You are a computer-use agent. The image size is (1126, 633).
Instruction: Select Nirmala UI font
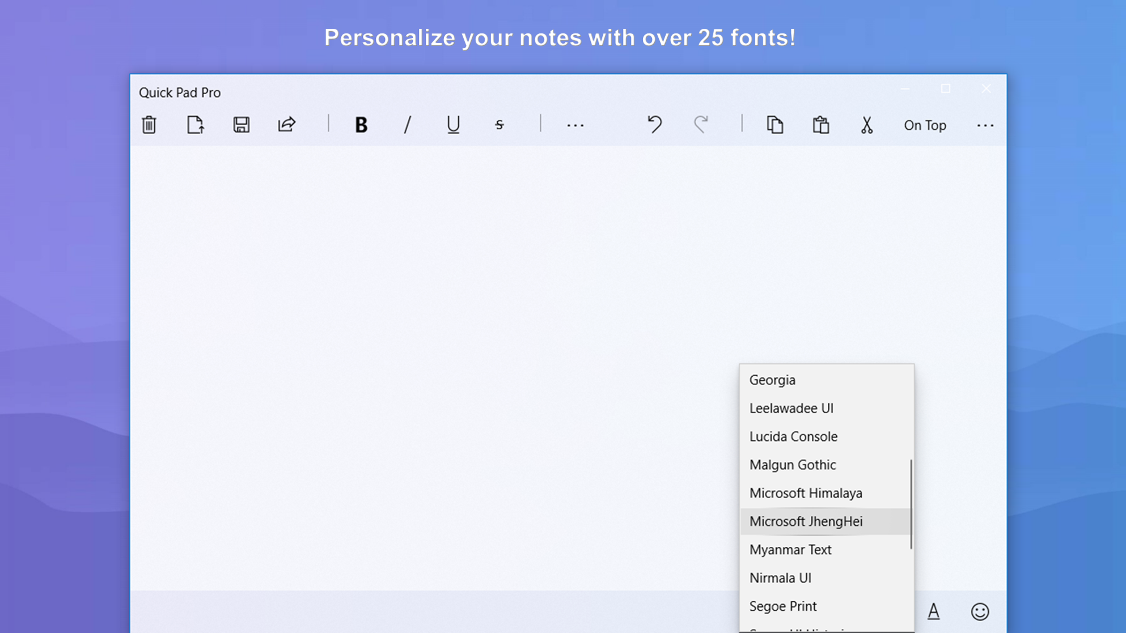click(x=826, y=578)
